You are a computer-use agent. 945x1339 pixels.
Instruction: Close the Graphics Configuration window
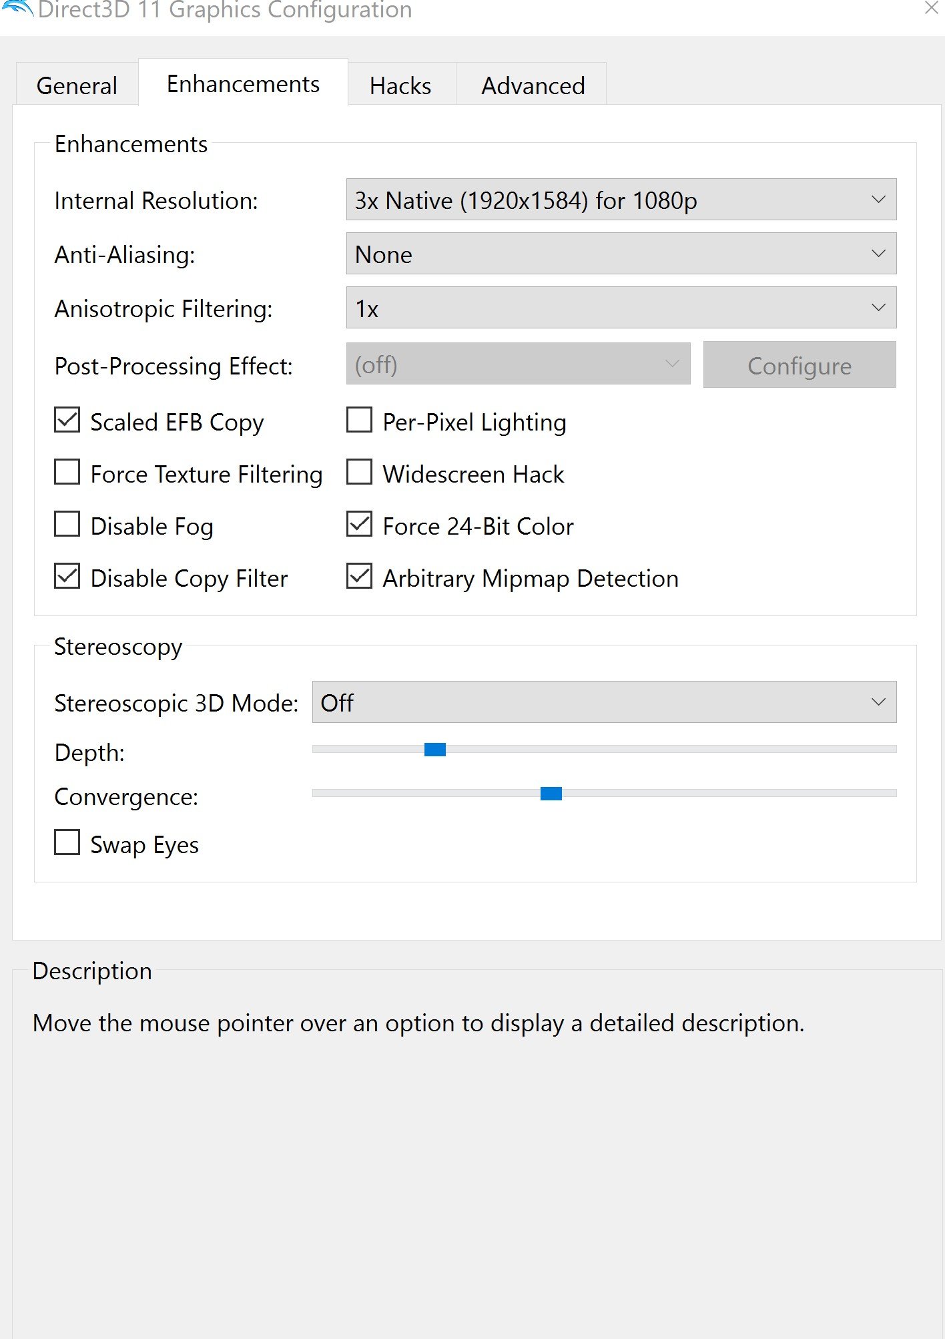(x=932, y=8)
